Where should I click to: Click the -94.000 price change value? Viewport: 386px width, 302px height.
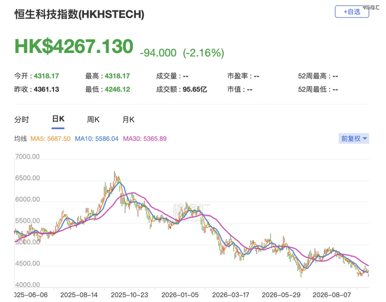coord(158,53)
